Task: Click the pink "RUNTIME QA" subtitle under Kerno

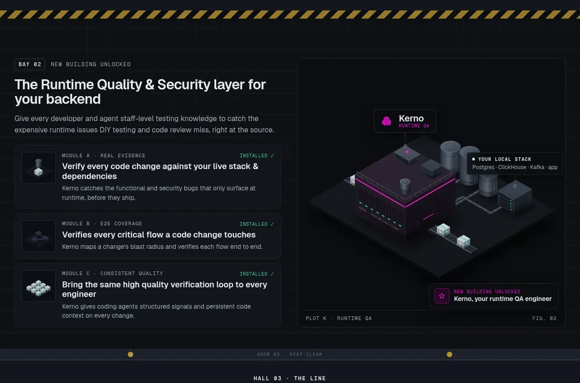Action: (414, 126)
